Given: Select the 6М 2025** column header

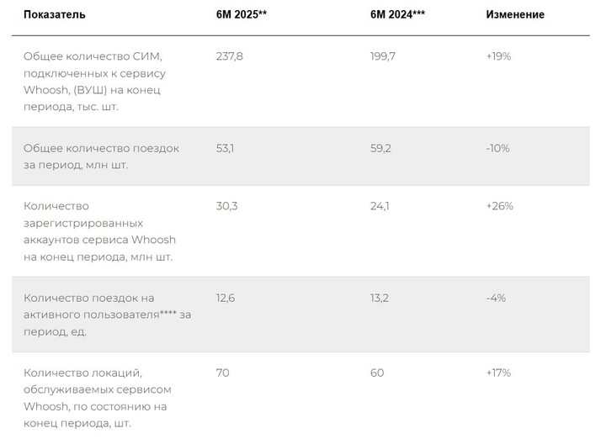Looking at the screenshot, I should tap(242, 14).
